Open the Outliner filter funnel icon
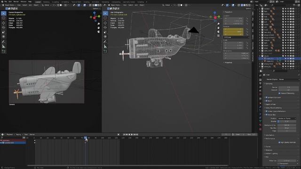This screenshot has width=301, height=169. 294,5
